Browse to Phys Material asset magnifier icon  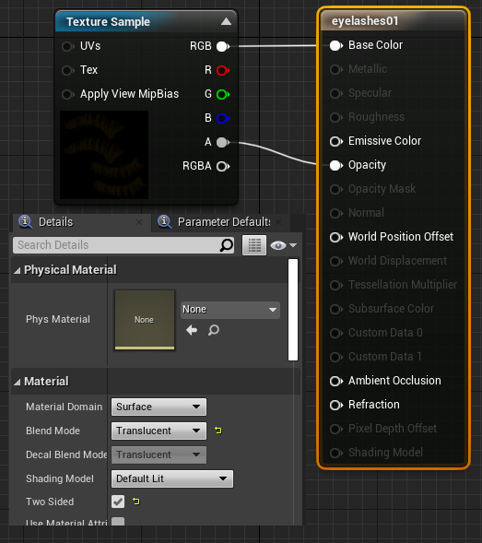click(214, 330)
